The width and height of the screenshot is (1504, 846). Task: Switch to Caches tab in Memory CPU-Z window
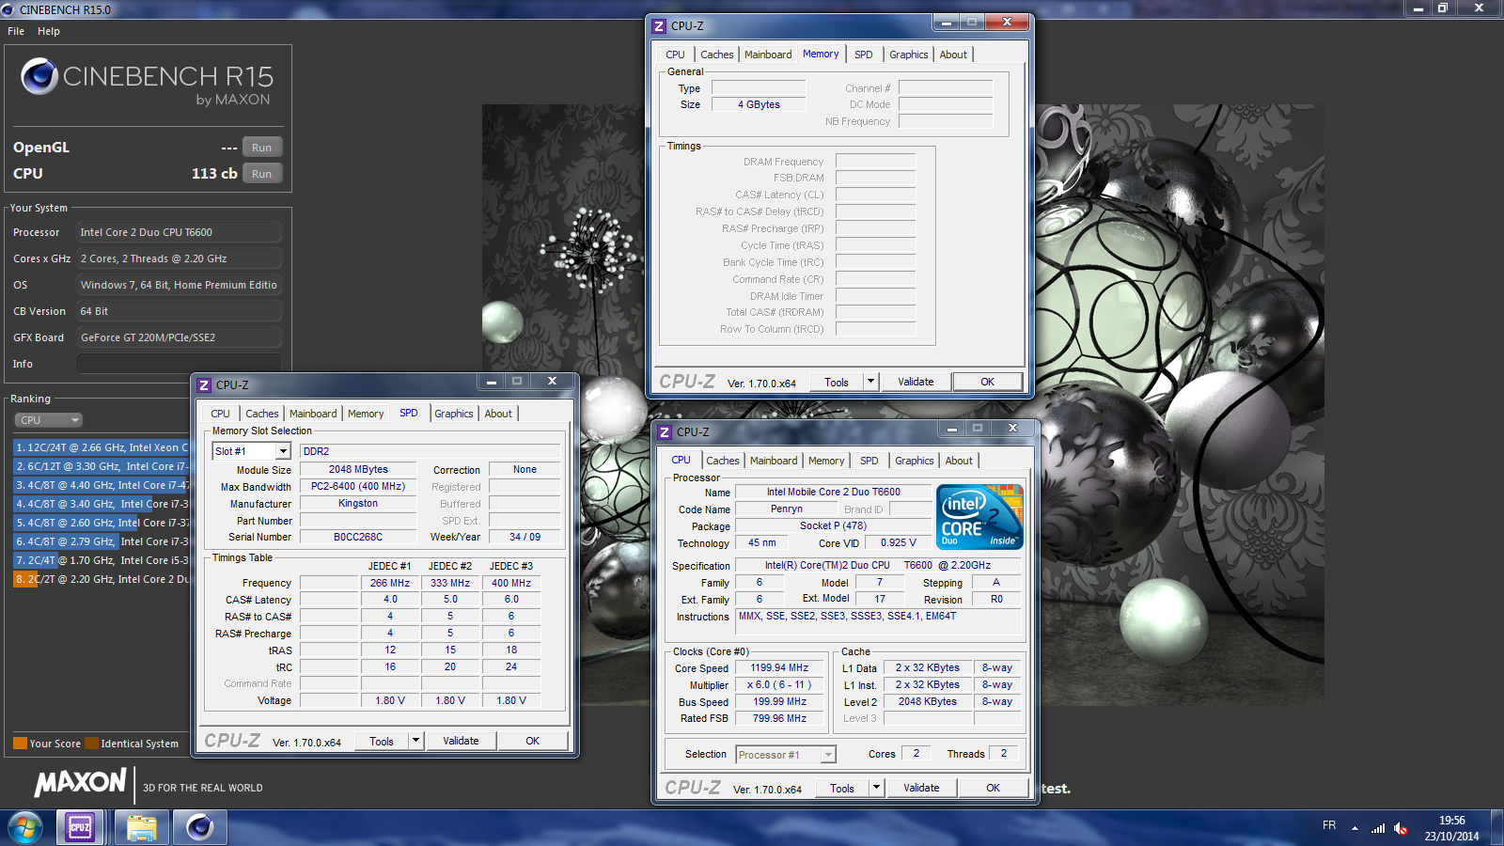716,55
